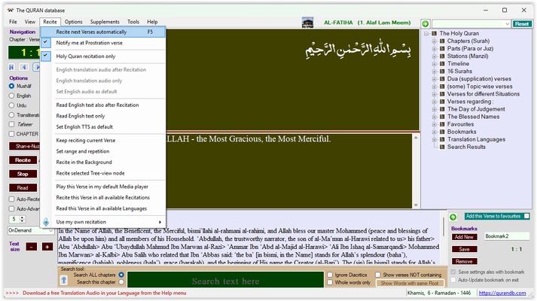The height and width of the screenshot is (301, 537).
Task: Expand the Stations (Manzil) node
Action: coord(434,56)
